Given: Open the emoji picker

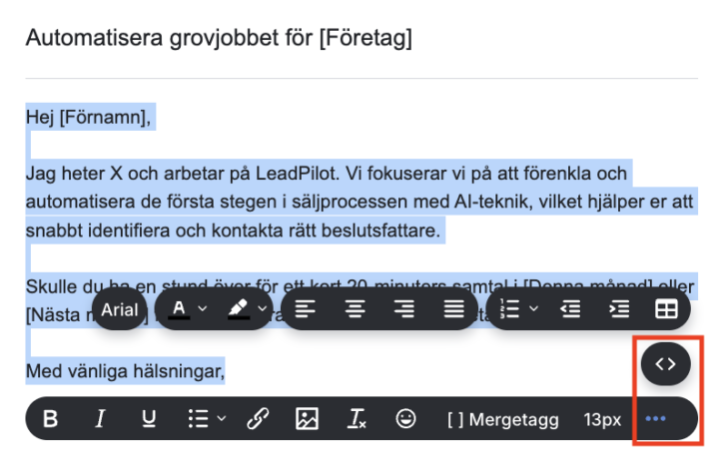Looking at the screenshot, I should coord(405,420).
